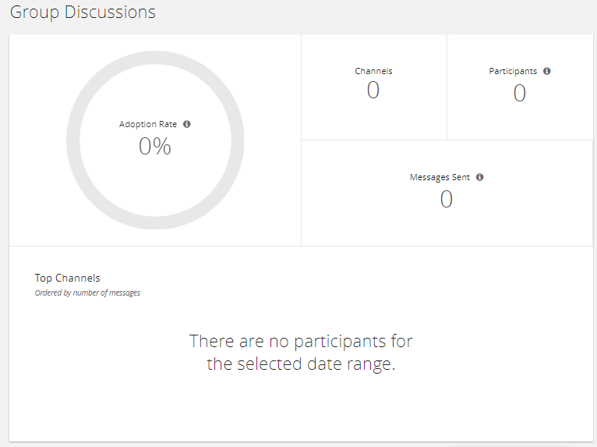Click the 0% adoption rate value
This screenshot has height=447, width=597.
(155, 146)
